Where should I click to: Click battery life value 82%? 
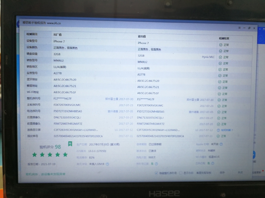92,157
